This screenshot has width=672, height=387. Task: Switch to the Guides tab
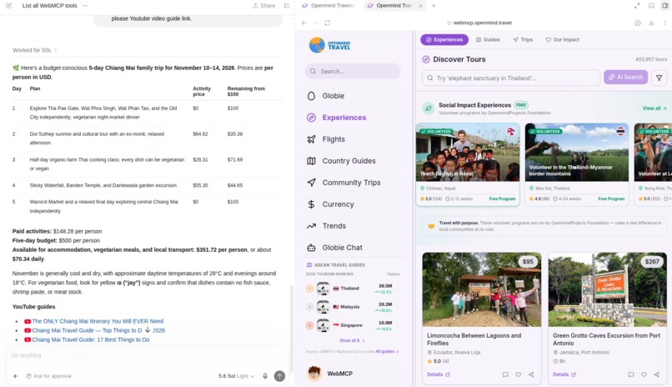click(488, 39)
